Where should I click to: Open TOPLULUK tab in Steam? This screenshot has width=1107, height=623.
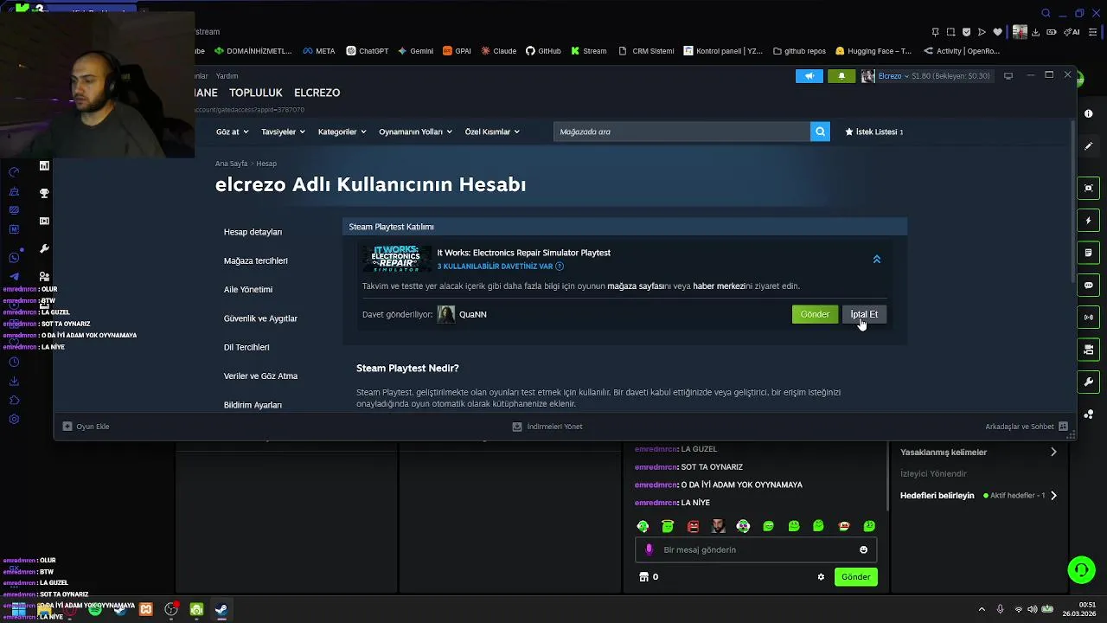point(256,93)
